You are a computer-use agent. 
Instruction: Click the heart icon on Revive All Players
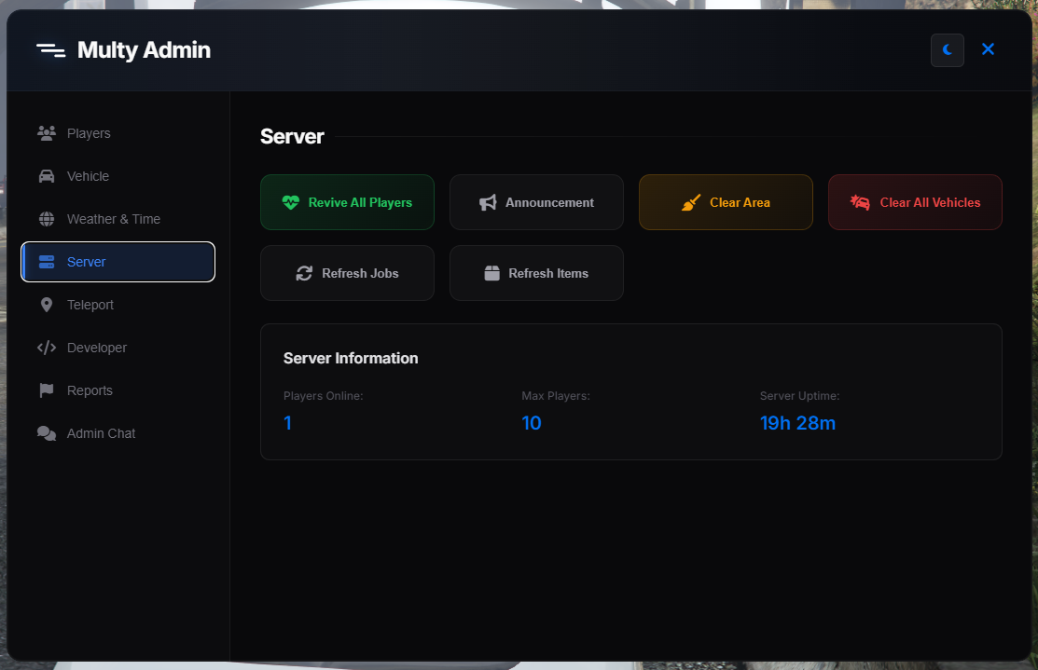pyautogui.click(x=291, y=202)
